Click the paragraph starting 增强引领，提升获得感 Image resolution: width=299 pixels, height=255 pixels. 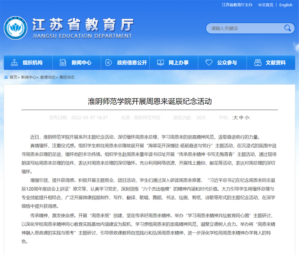point(148,193)
